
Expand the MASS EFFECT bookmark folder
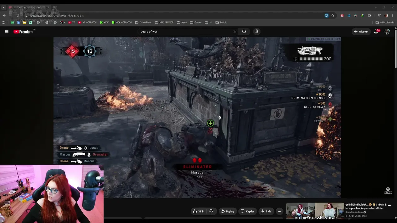pyautogui.click(x=164, y=22)
